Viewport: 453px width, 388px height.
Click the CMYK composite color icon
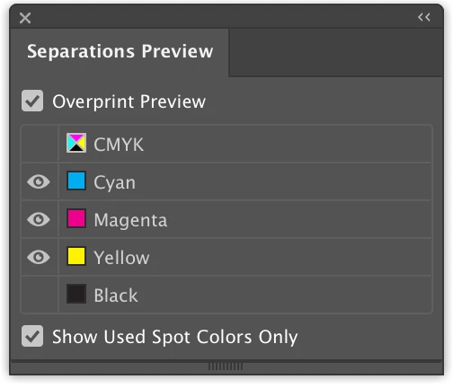pyautogui.click(x=76, y=143)
